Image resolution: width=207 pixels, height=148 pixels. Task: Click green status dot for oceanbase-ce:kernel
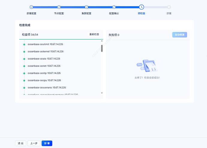(24, 52)
